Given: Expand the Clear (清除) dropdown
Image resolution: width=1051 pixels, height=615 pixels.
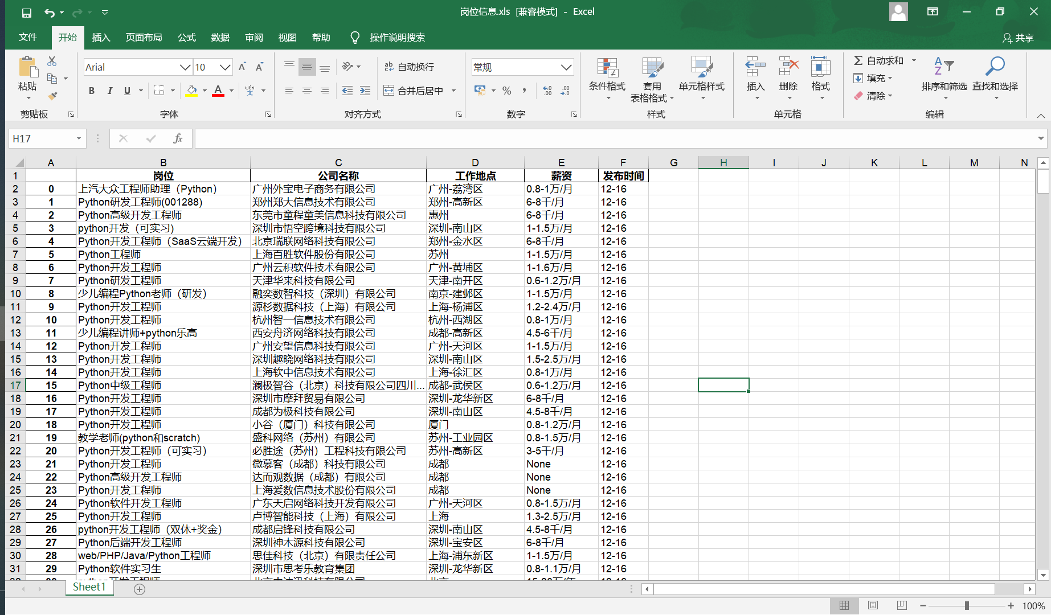Looking at the screenshot, I should pyautogui.click(x=873, y=96).
